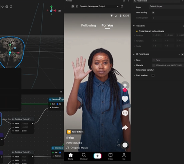Collapse the 3D Face Shape section
This screenshot has width=184, height=164.
pos(134,54)
